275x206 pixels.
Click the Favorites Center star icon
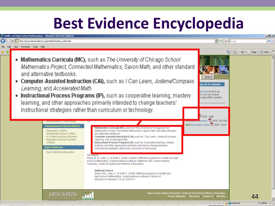[x=2, y=52]
